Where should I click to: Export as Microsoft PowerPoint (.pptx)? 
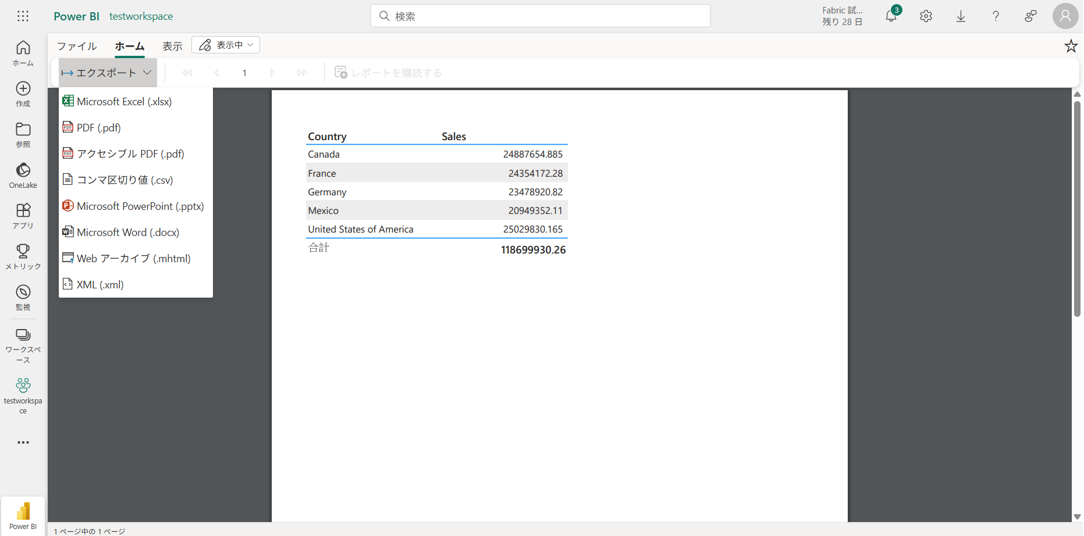pos(136,206)
